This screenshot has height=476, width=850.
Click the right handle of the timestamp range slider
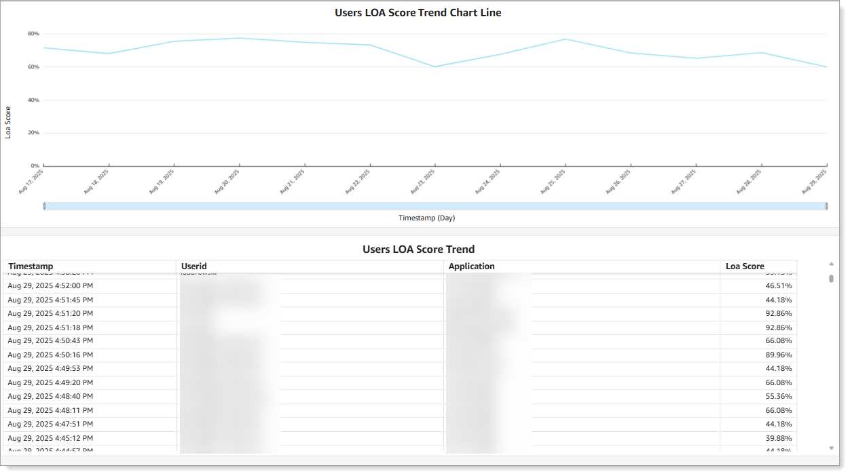(x=827, y=205)
